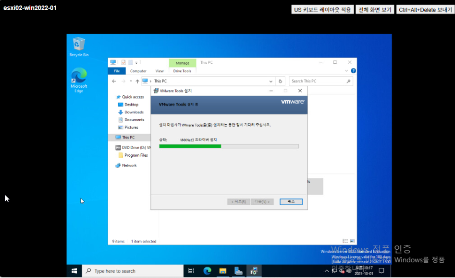This screenshot has height=278, width=455.
Task: Click the volume icon in system tray
Action: pyautogui.click(x=342, y=271)
